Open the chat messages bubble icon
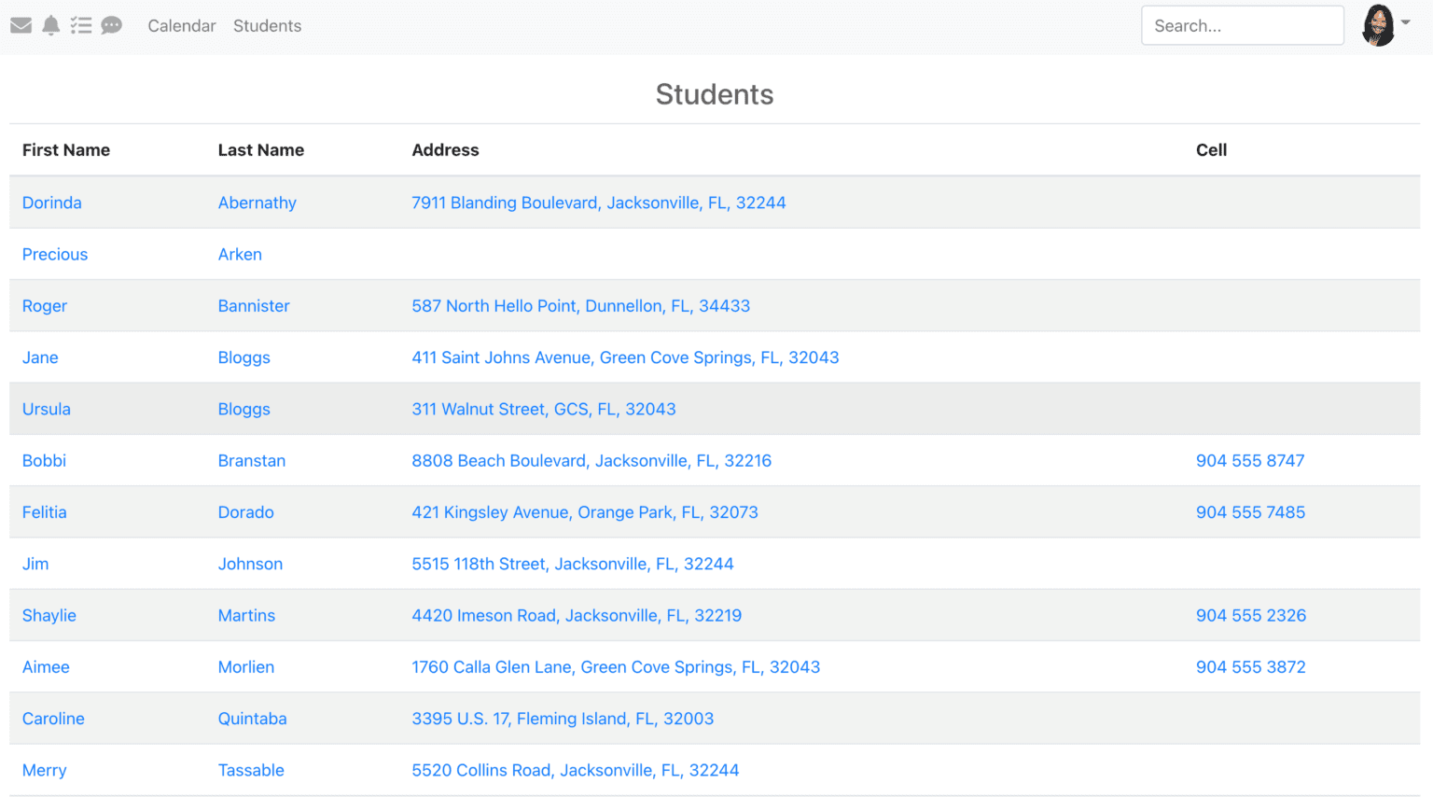The image size is (1433, 797). (x=112, y=25)
